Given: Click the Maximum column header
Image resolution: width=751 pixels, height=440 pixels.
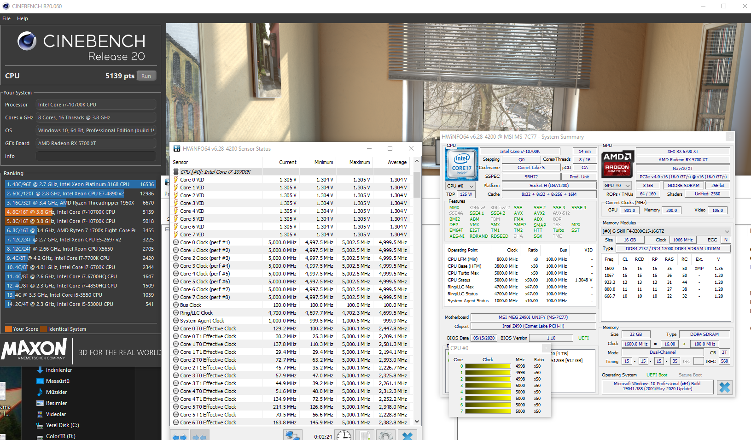Looking at the screenshot, I should pyautogui.click(x=360, y=162).
